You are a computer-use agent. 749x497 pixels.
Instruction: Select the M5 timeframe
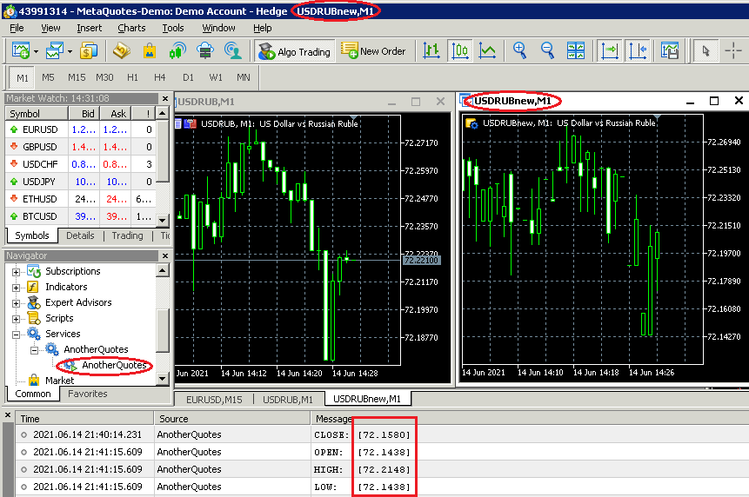tap(48, 77)
